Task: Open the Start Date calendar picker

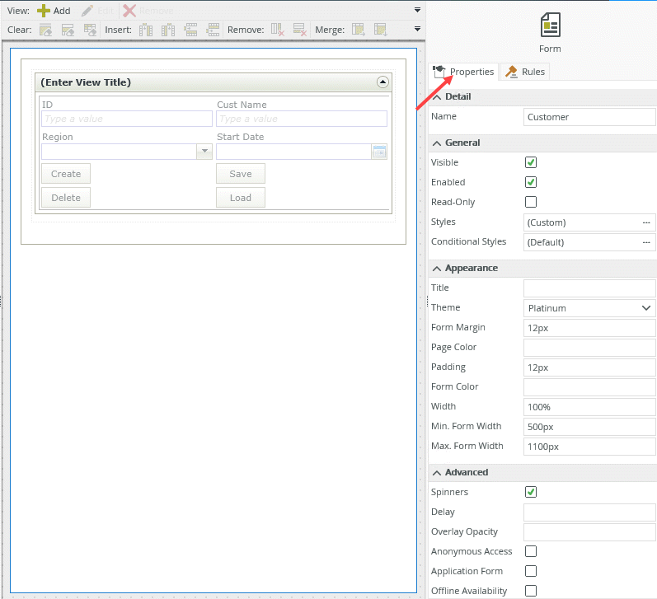Action: coord(379,152)
